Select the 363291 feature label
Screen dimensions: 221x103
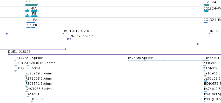point(37,99)
